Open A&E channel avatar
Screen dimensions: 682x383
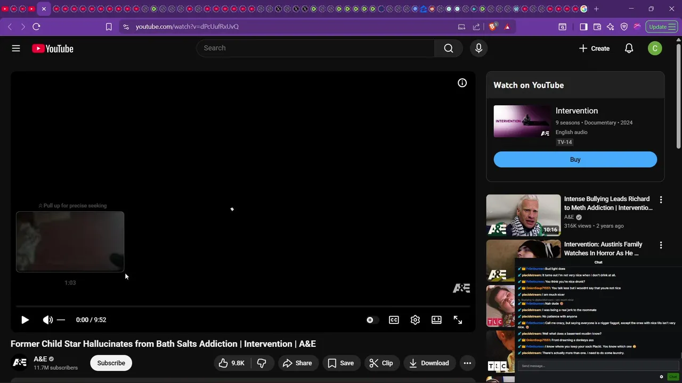pyautogui.click(x=20, y=363)
